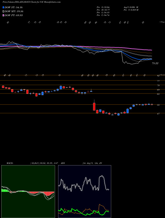Click the 82 price level label
Screen dimensions: 165x218
pyautogui.click(x=158, y=76)
